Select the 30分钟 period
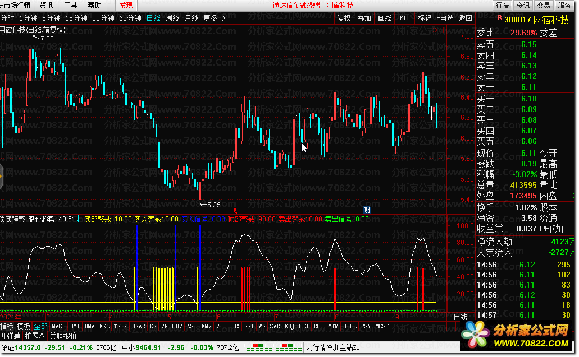 point(103,18)
